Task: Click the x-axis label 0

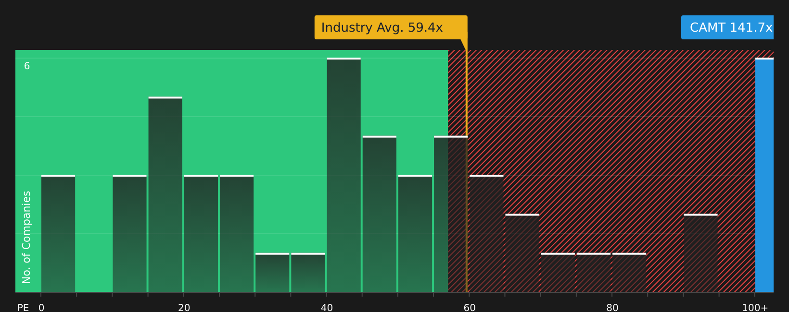Action: tap(41, 308)
